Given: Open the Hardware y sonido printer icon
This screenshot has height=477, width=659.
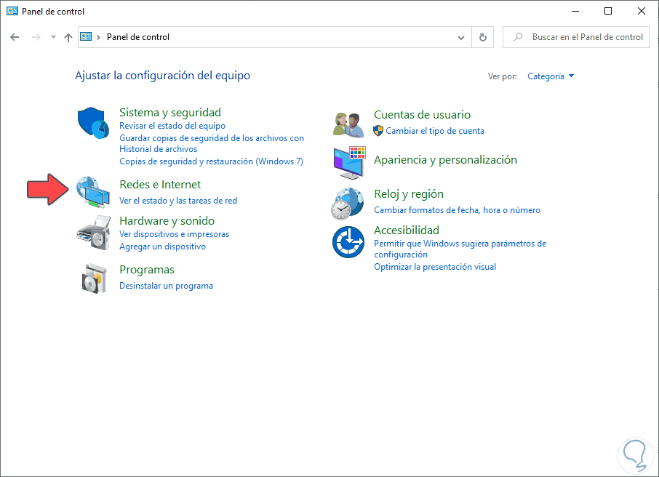Looking at the screenshot, I should 94,233.
